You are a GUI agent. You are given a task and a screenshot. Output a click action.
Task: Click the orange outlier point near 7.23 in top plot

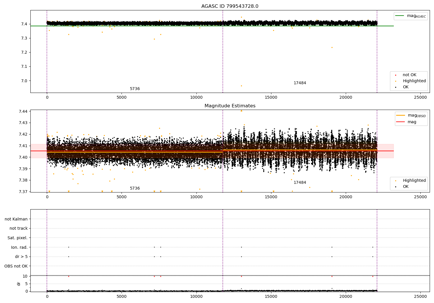coord(332,48)
